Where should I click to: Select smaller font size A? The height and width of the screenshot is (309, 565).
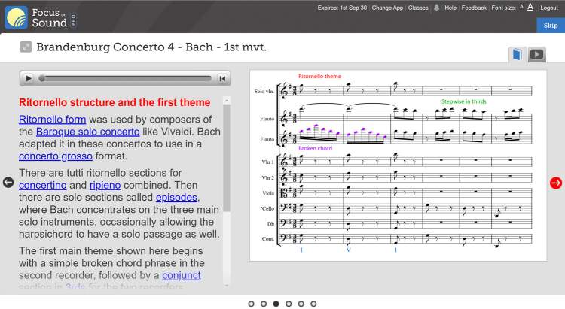pos(521,7)
